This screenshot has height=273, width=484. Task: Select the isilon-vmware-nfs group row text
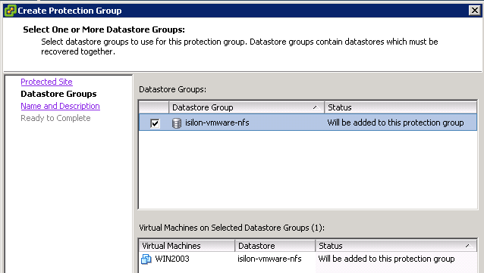pos(217,123)
